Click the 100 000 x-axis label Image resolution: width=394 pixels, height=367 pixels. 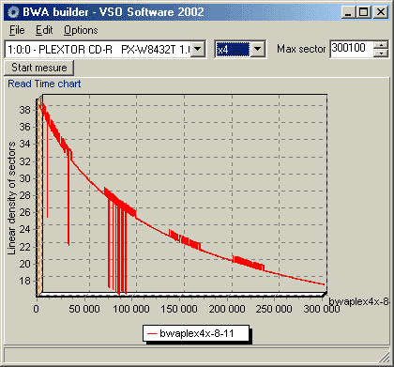(131, 309)
